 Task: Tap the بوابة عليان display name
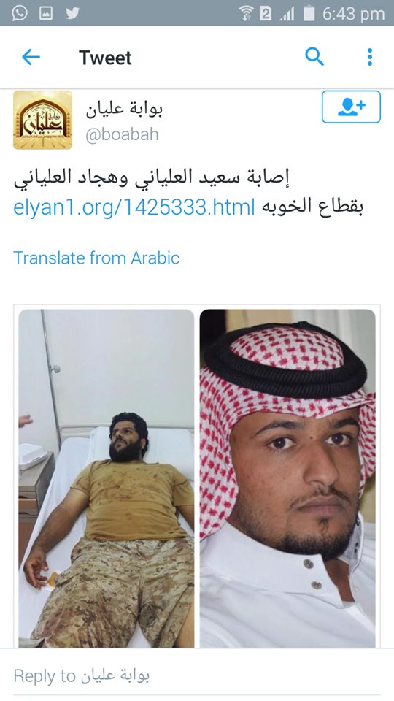(x=124, y=109)
